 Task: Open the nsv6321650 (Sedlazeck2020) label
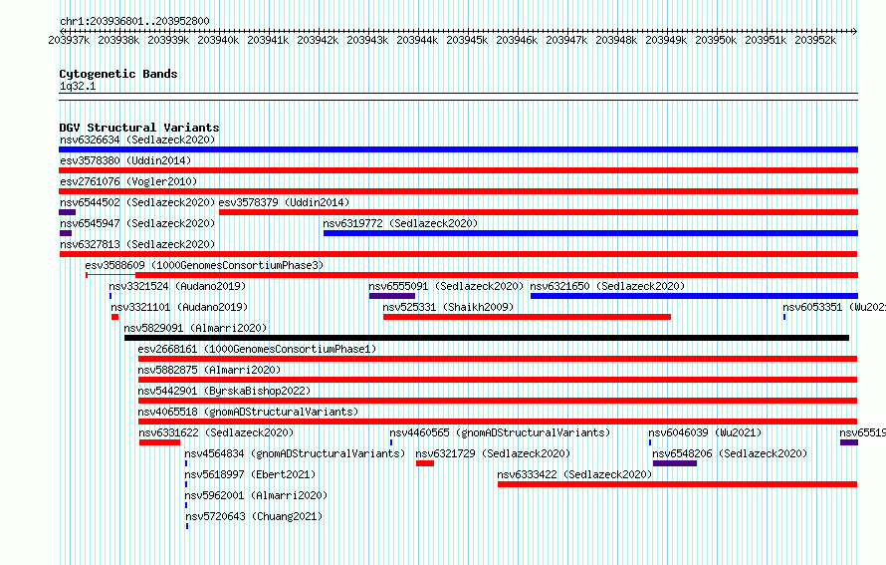click(607, 286)
